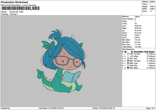Click the Height value 4.80 in

152,6
